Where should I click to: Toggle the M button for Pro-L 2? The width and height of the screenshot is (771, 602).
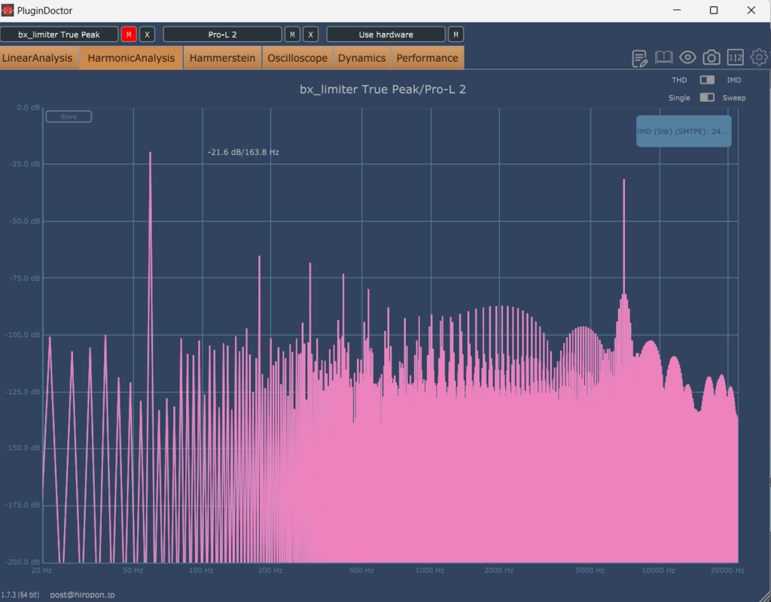point(292,35)
